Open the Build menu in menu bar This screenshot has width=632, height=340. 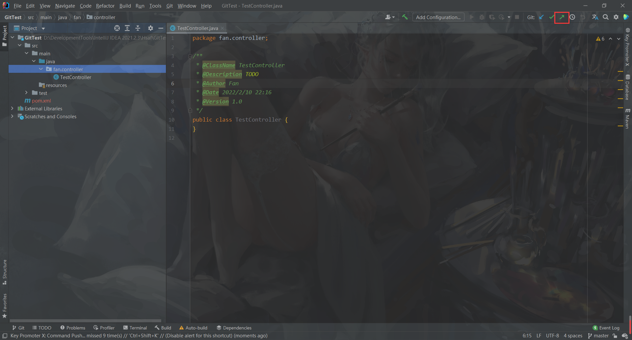[125, 6]
